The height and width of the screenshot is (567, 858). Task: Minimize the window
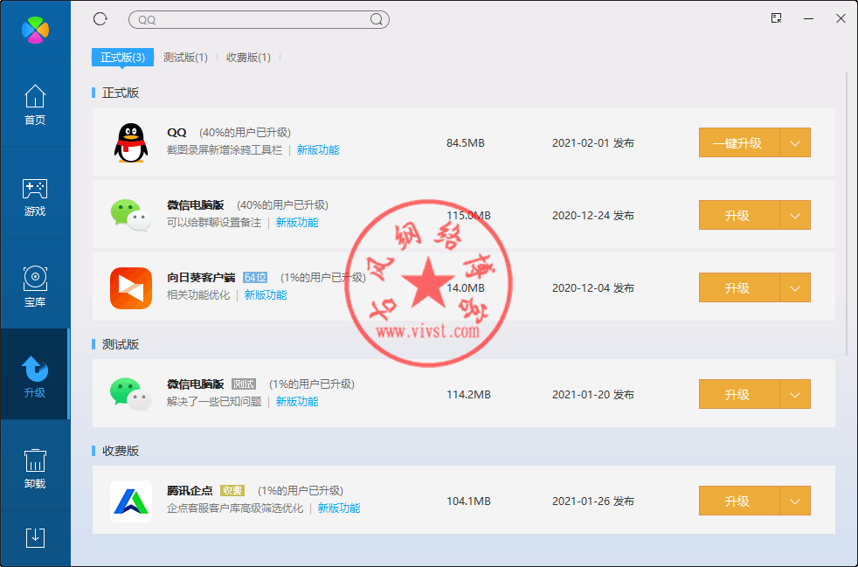click(808, 18)
